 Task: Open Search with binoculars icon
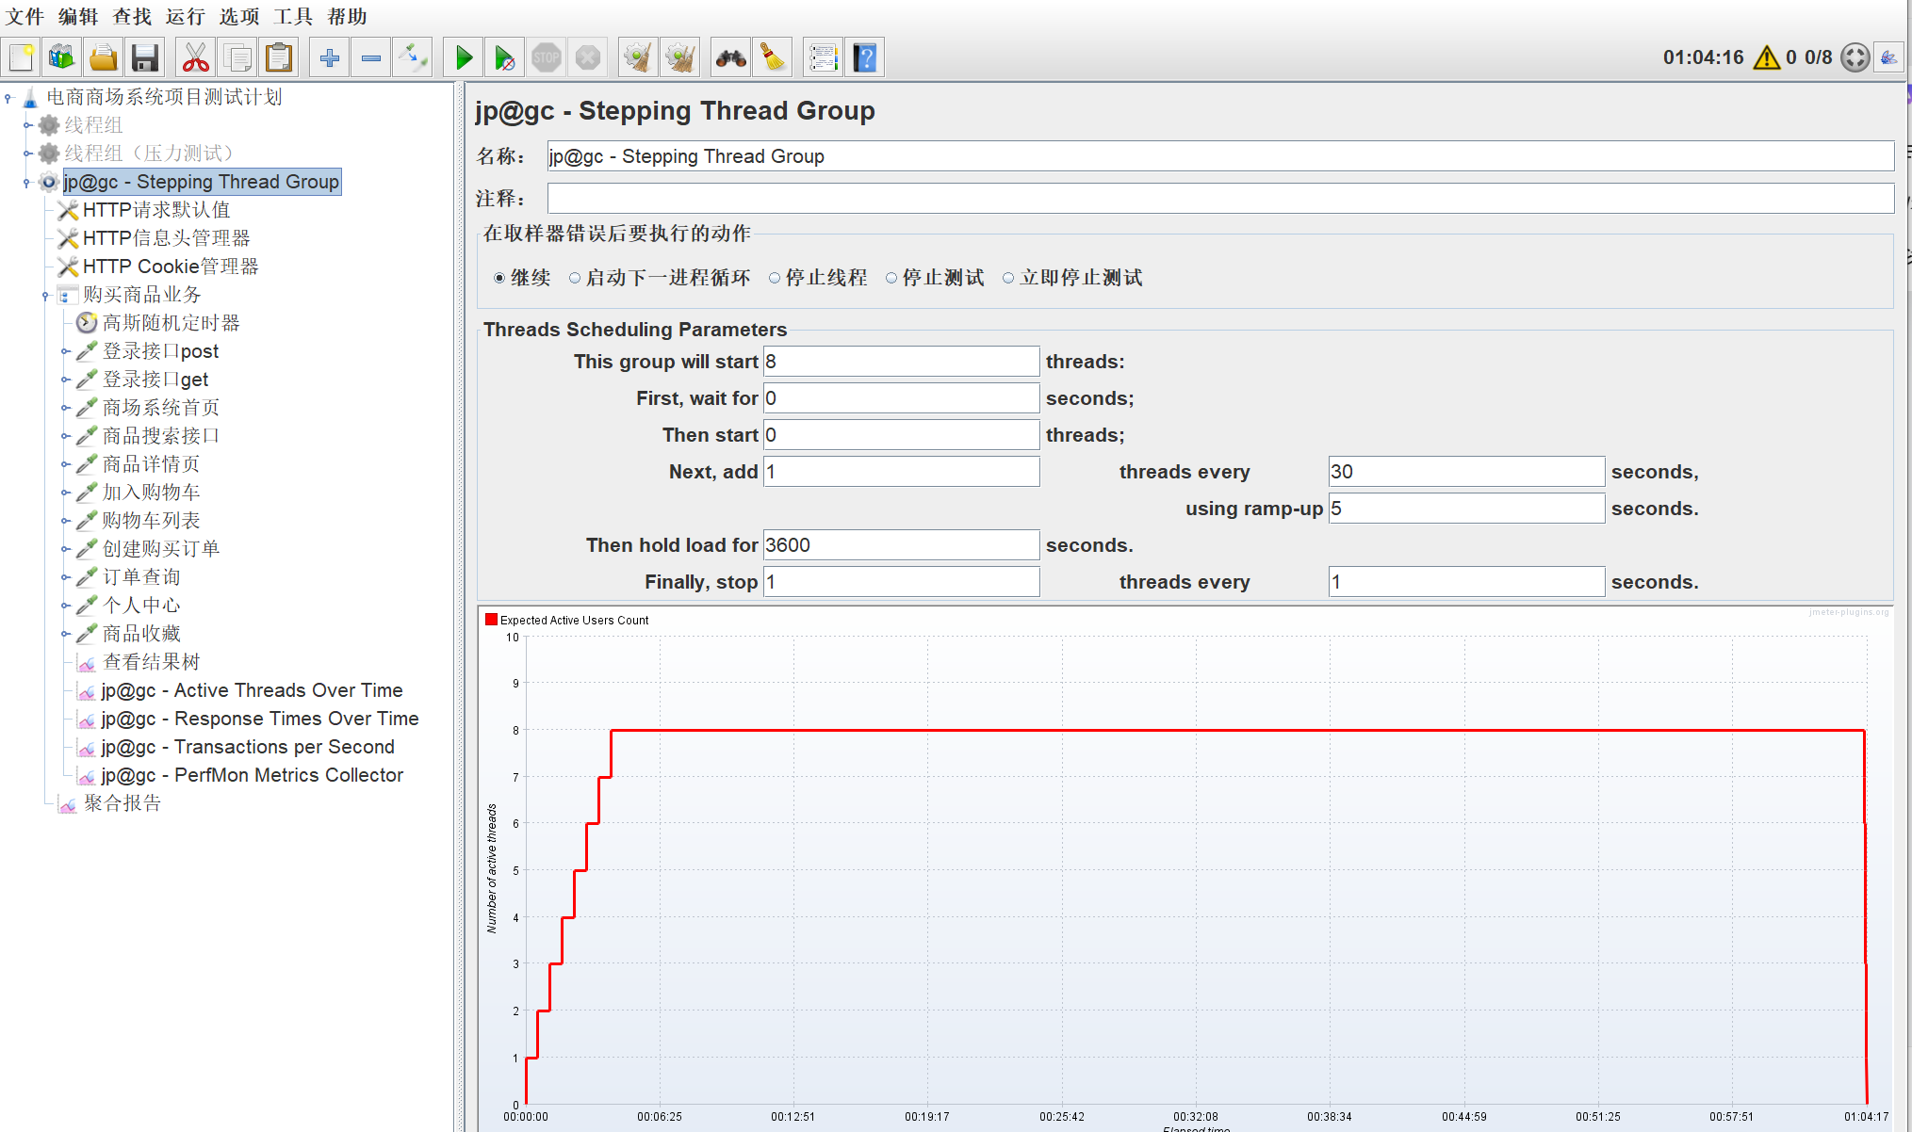[731, 57]
